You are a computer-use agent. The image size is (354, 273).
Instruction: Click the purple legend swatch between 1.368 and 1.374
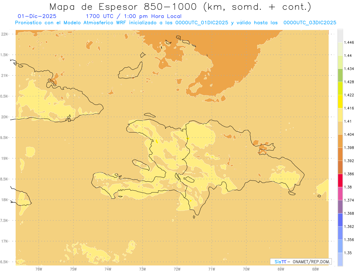click(x=340, y=207)
